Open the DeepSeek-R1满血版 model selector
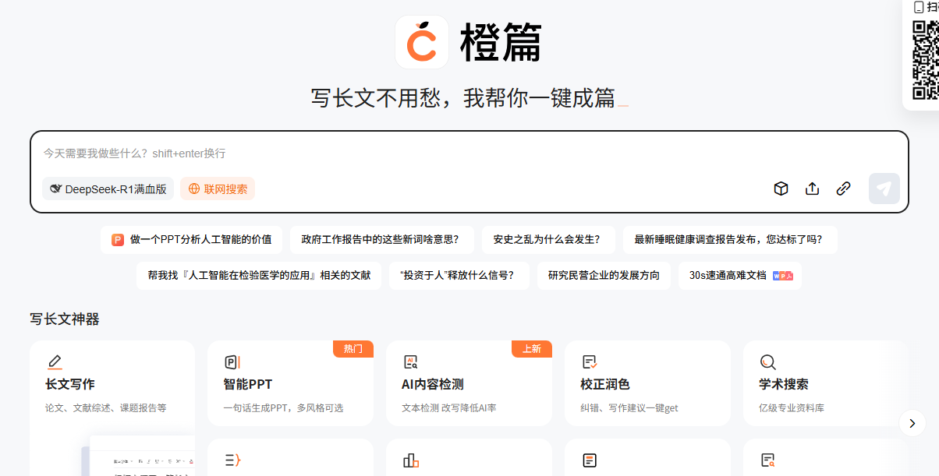 click(x=108, y=189)
